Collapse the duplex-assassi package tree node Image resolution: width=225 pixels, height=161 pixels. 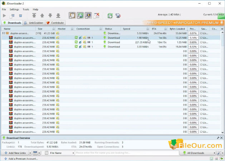tap(4, 33)
